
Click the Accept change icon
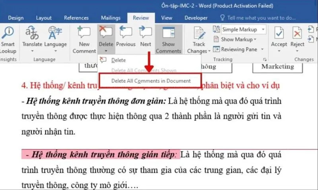pos(279,33)
